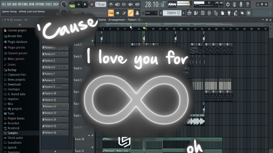Toggle typing keyboard to piano keyboard
The width and height of the screenshot is (273, 153).
click(111, 13)
